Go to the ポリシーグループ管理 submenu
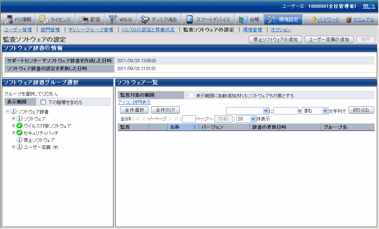Screen dimensions: 379x229 point(91,30)
